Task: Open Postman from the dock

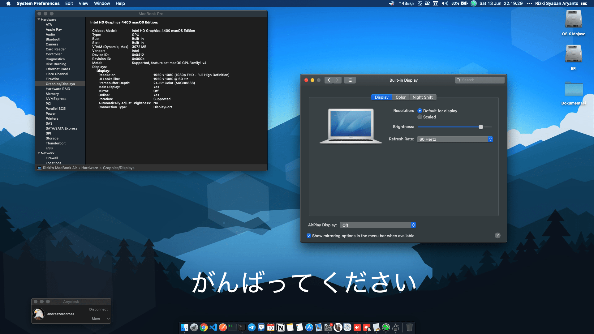Action: 223,327
